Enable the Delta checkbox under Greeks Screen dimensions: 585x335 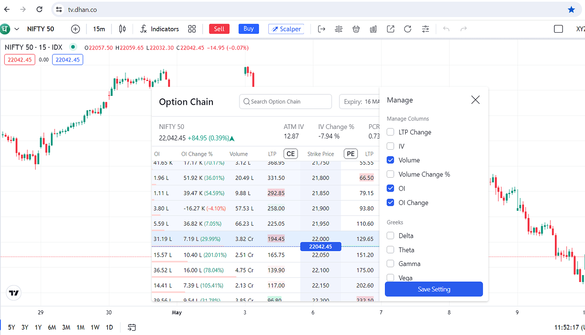[390, 235]
